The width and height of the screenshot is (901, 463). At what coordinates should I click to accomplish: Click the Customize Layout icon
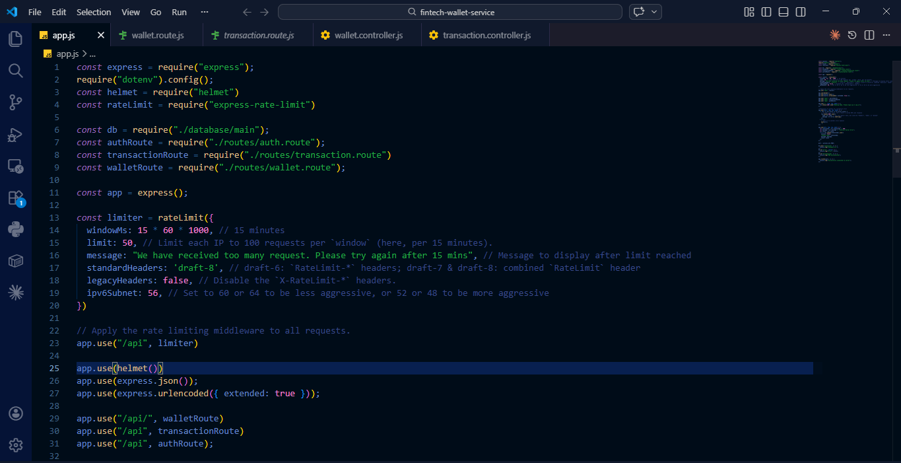[749, 12]
